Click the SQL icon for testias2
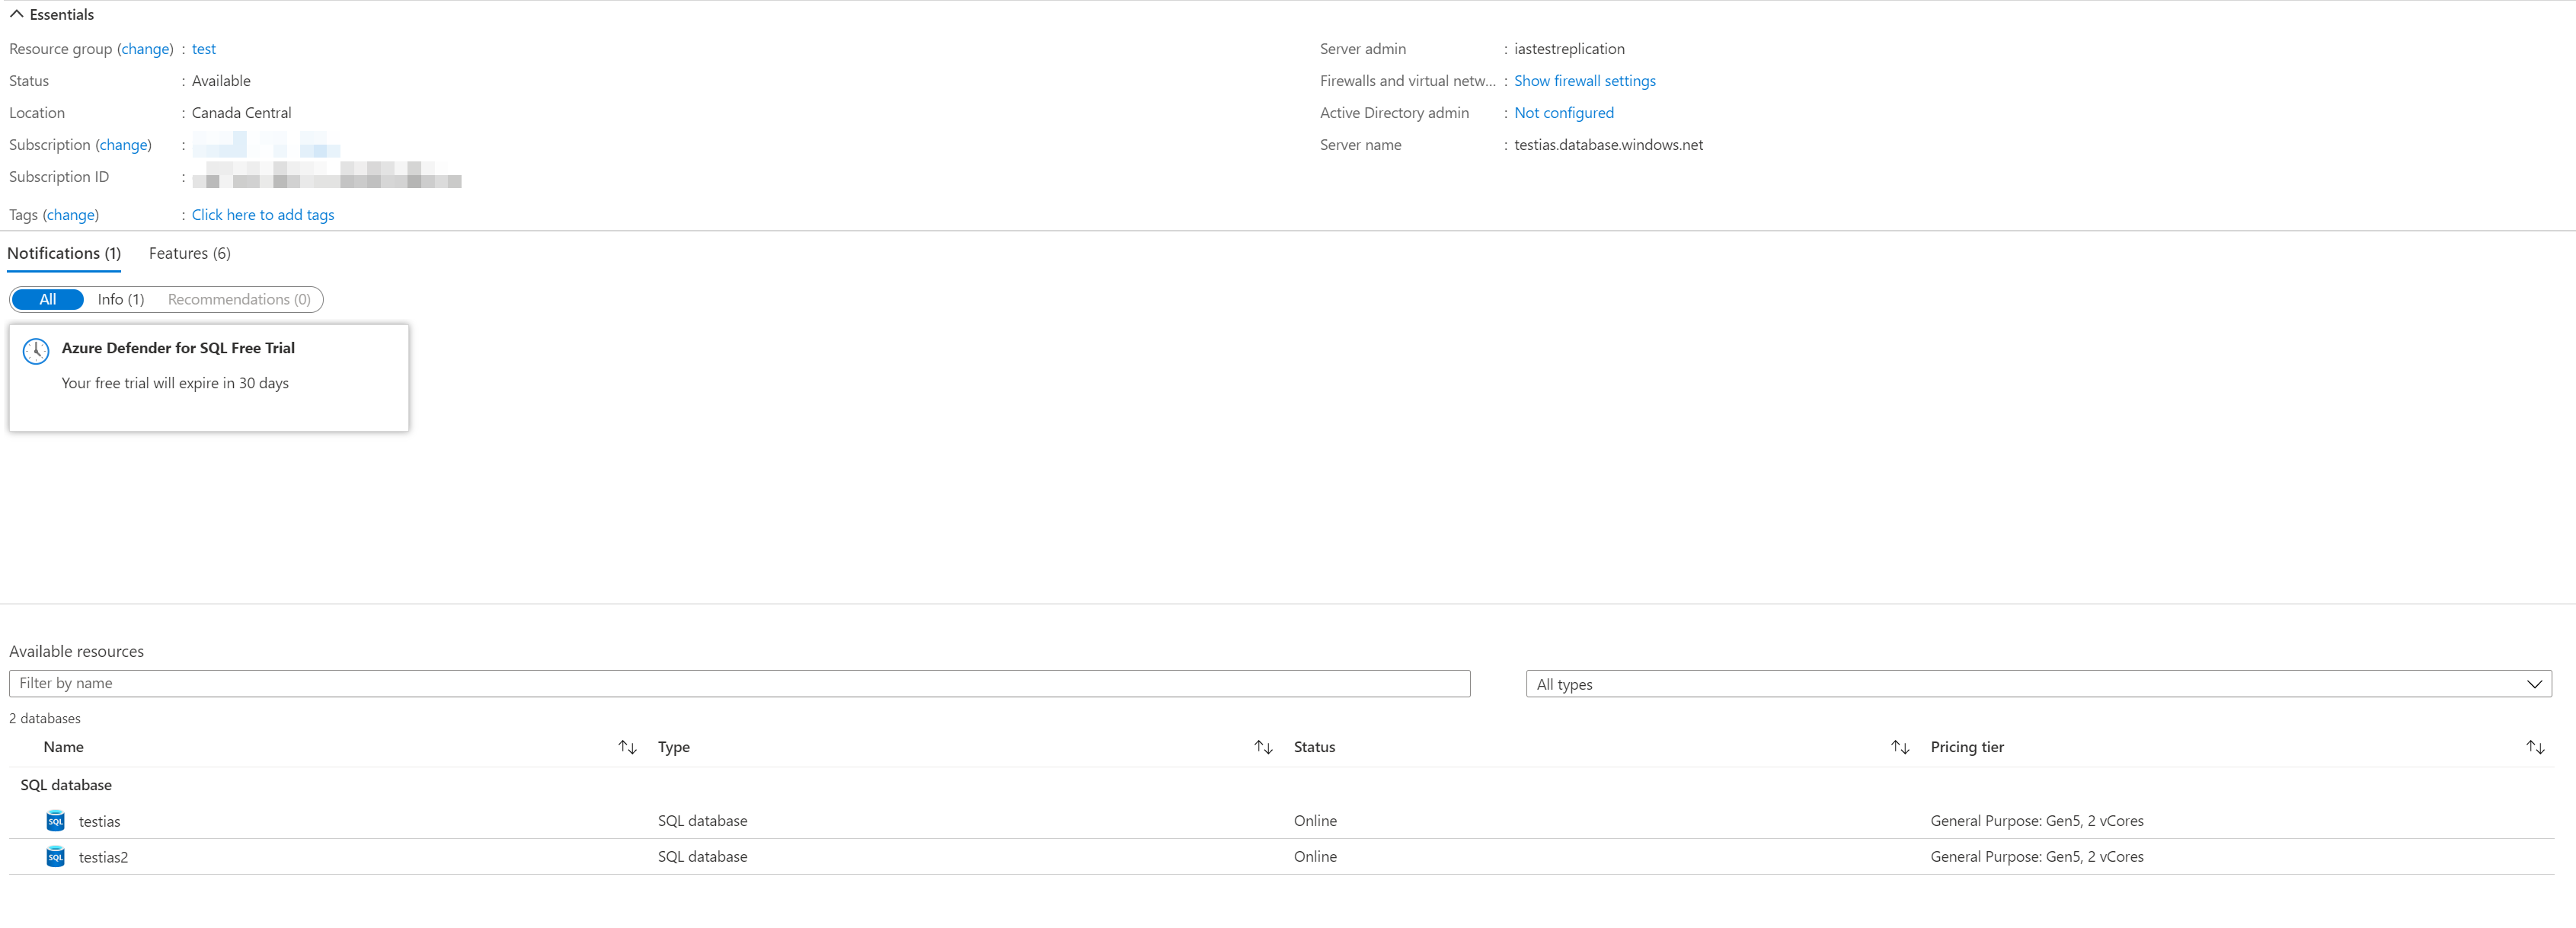This screenshot has height=928, width=2576. pos(56,858)
